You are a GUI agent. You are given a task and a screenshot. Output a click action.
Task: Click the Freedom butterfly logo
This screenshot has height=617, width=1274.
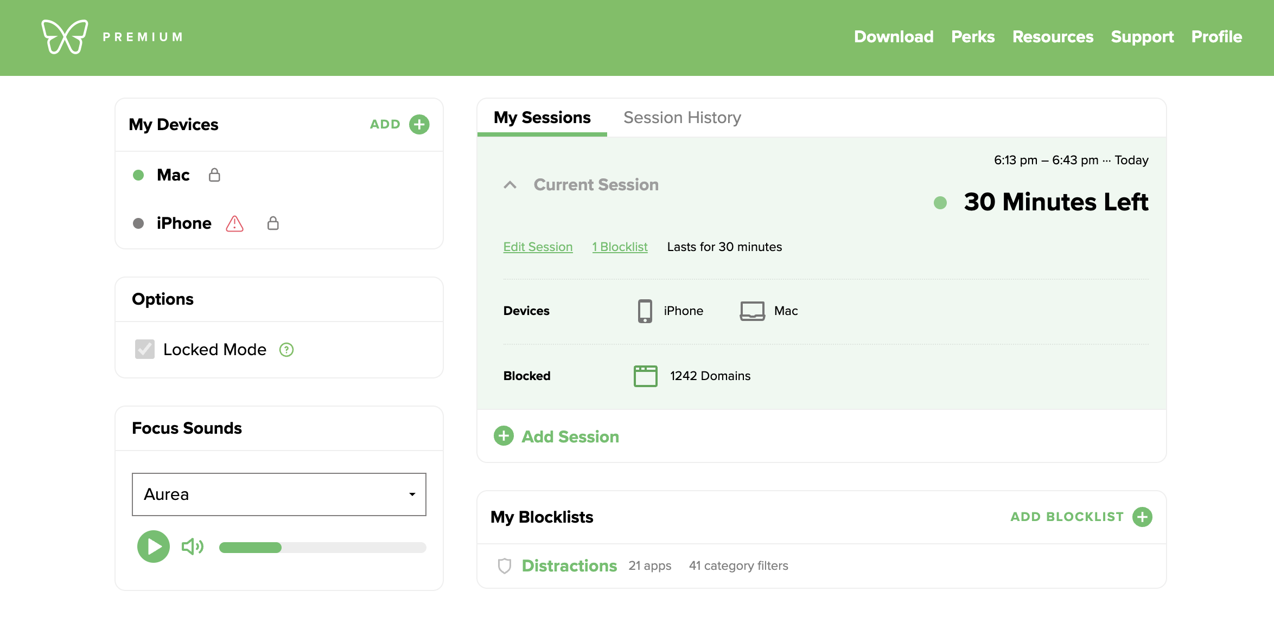[65, 37]
